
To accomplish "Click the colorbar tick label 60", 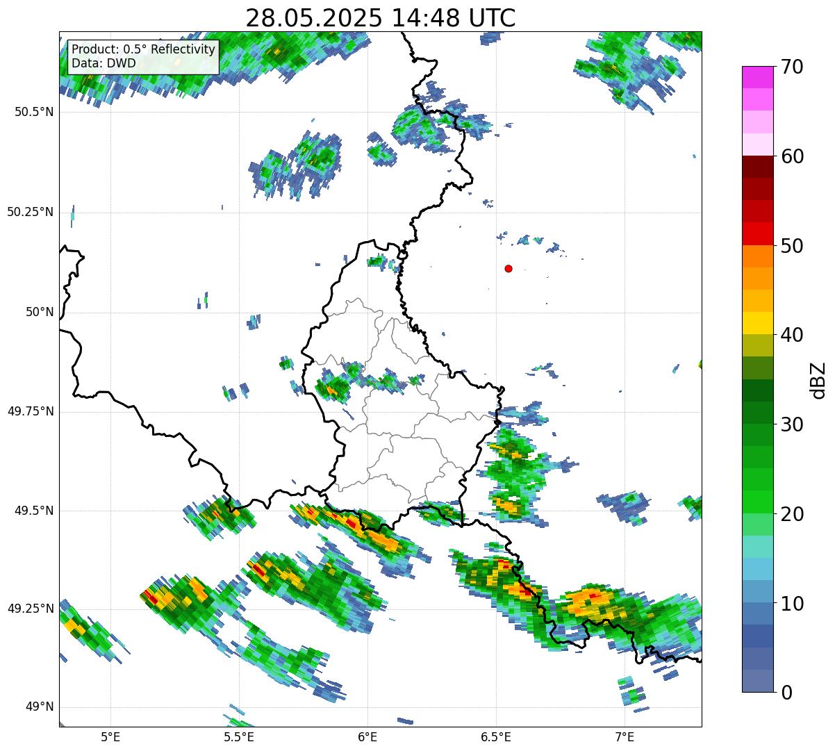I will coord(791,156).
